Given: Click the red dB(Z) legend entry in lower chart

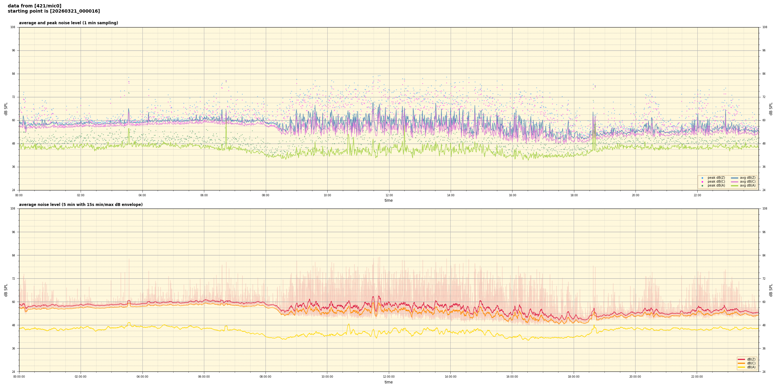Looking at the screenshot, I should [741, 359].
